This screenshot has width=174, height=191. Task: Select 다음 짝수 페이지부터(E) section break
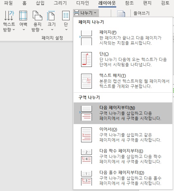pyautogui.click(x=123, y=157)
